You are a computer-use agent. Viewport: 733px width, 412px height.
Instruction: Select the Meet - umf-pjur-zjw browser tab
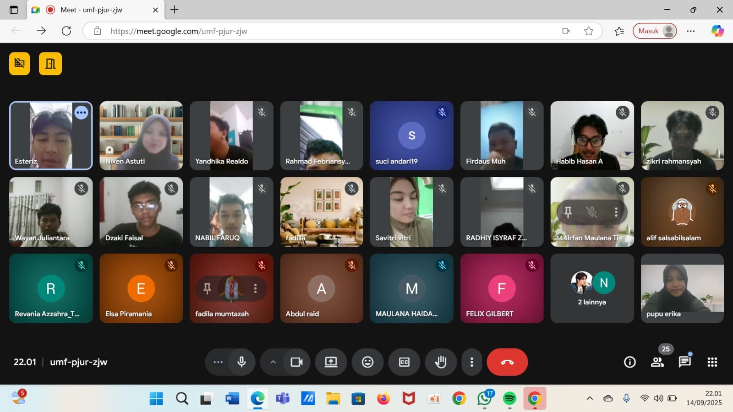coord(92,10)
